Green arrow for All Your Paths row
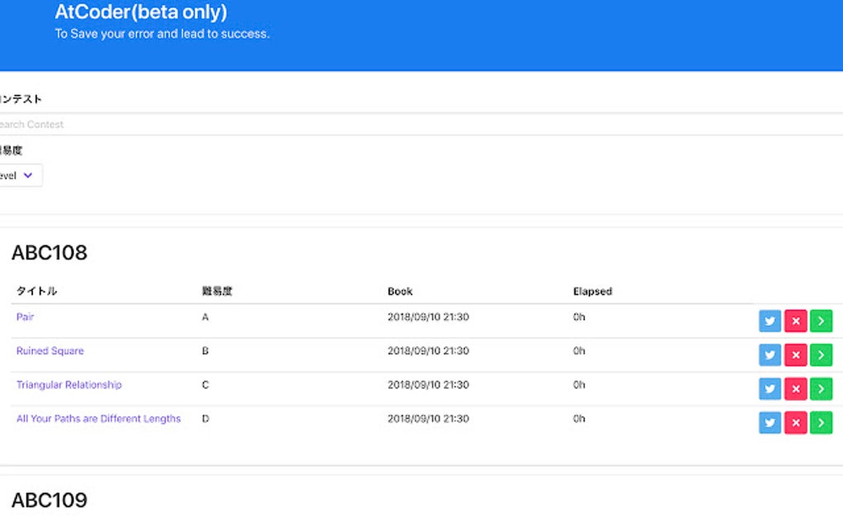Image resolution: width=843 pixels, height=527 pixels. 821,423
